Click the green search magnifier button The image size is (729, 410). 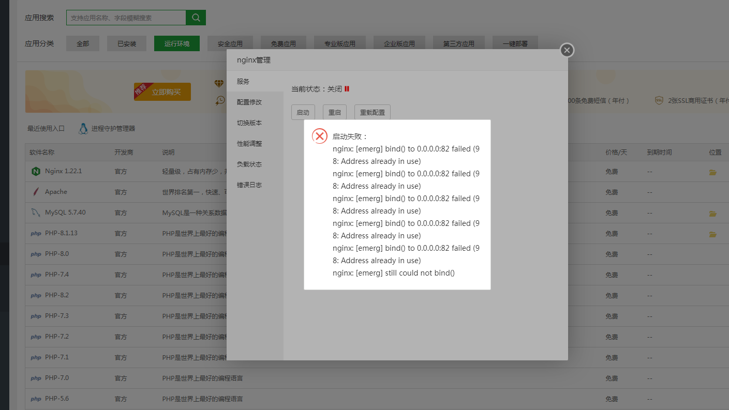pyautogui.click(x=196, y=18)
